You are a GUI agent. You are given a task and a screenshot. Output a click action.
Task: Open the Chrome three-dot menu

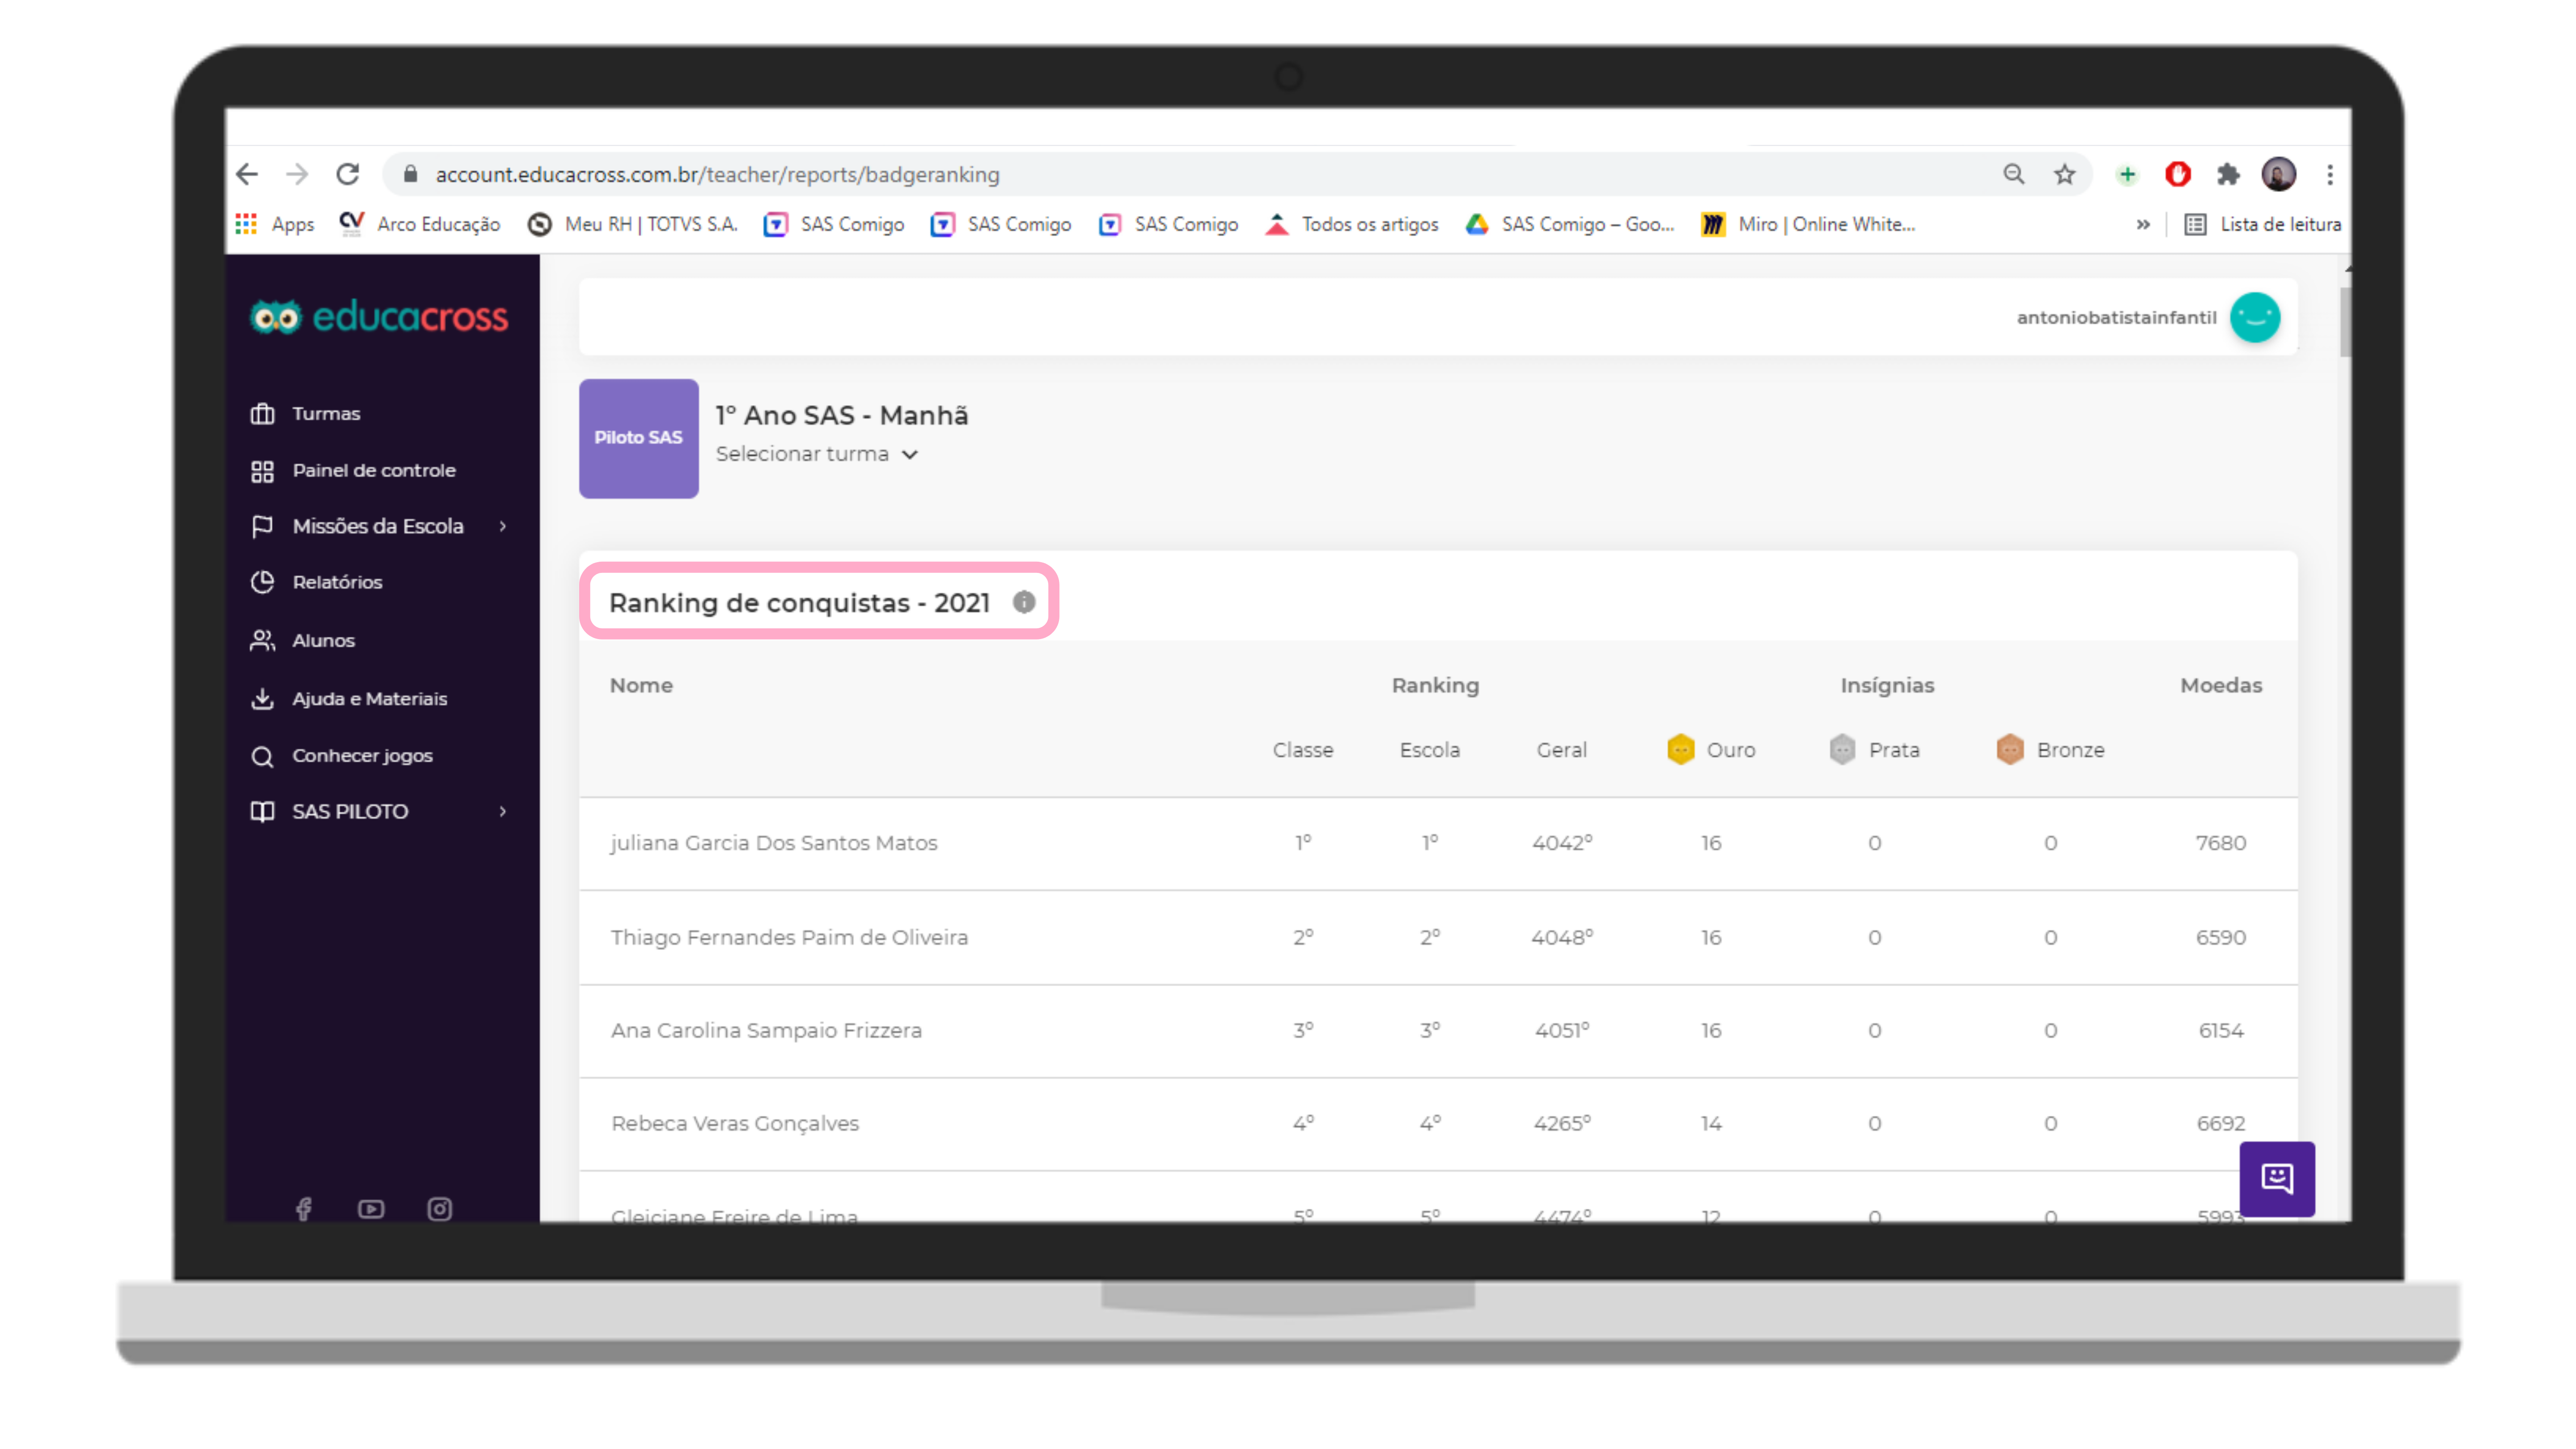pos(2330,174)
